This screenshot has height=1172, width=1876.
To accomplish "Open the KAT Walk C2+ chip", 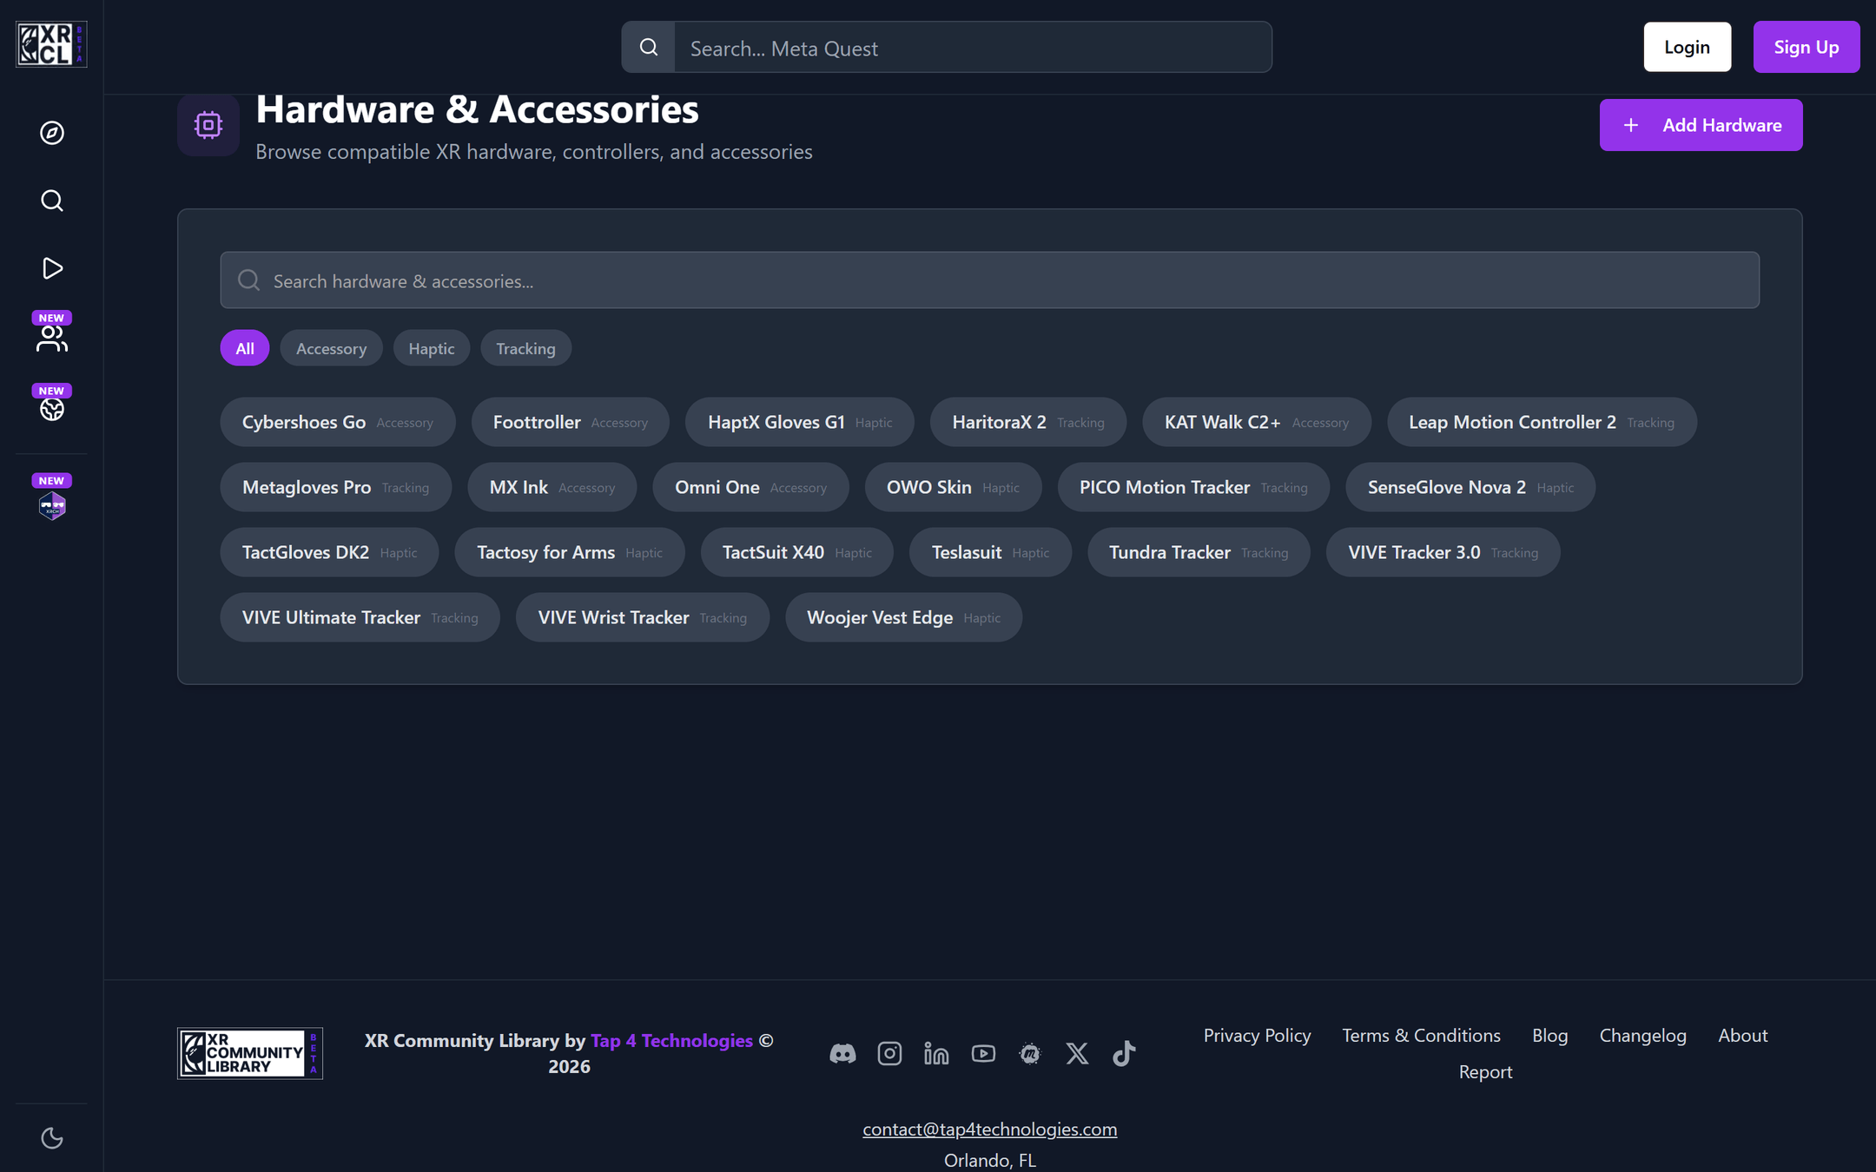I will pyautogui.click(x=1257, y=422).
